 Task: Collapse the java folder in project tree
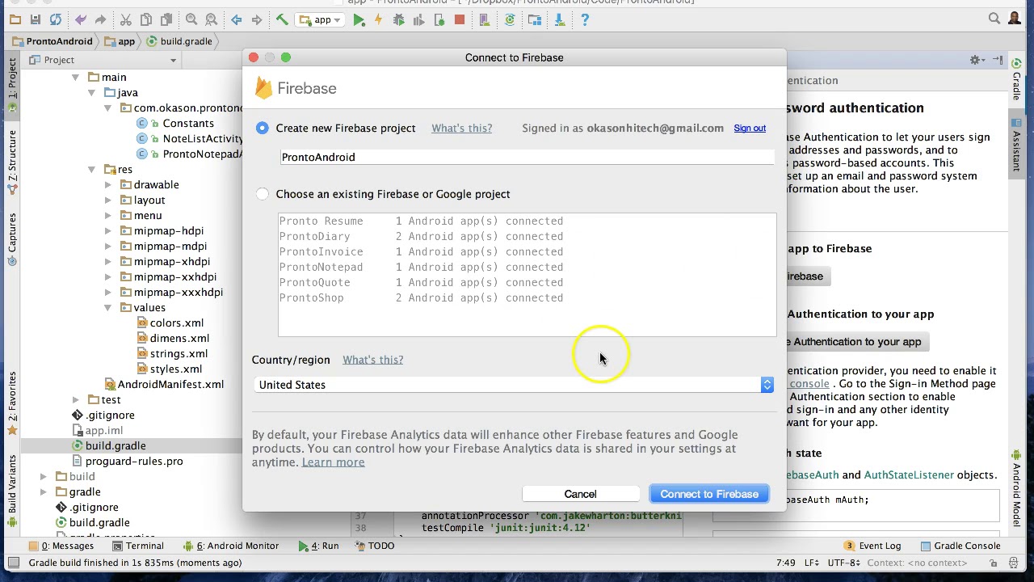point(91,93)
